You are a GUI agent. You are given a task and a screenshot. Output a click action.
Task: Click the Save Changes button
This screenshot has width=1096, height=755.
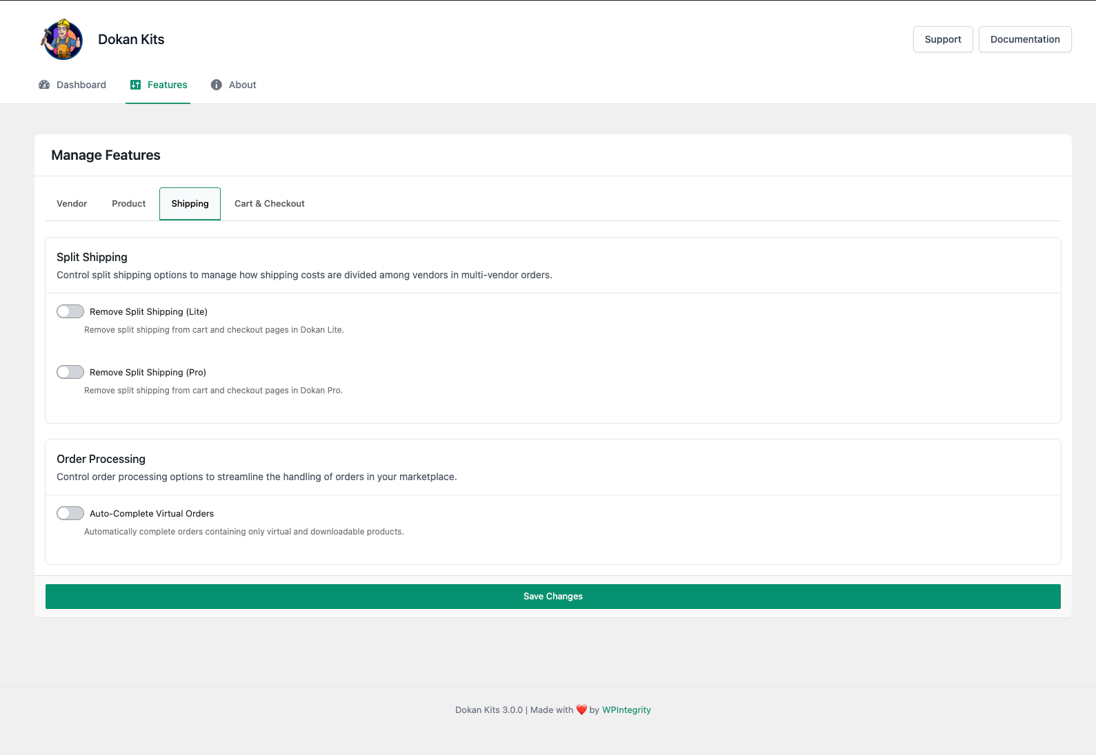point(553,597)
